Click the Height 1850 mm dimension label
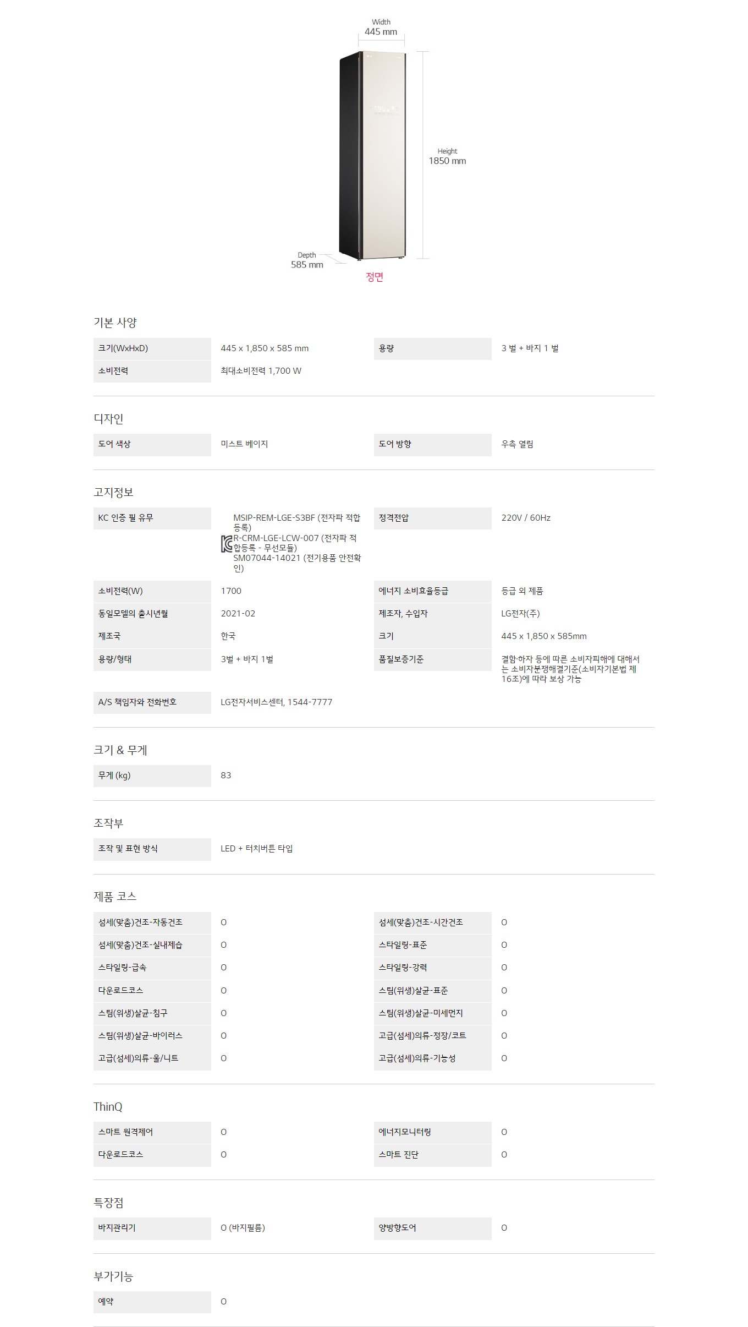Viewport: 748px width, 1327px height. tap(447, 156)
